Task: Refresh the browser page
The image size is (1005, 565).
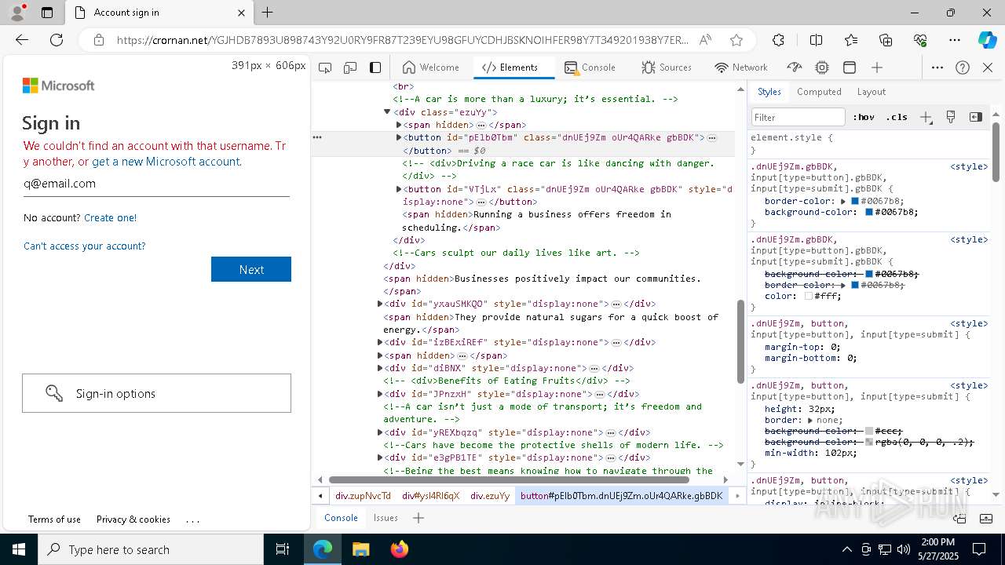Action: coord(57,40)
